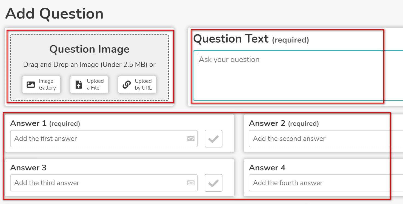Focus the Ask your question text area

pos(298,76)
